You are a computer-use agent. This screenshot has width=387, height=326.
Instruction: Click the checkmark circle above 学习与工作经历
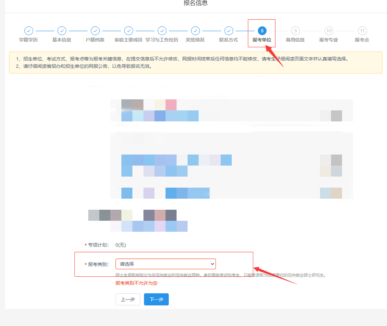point(162,31)
